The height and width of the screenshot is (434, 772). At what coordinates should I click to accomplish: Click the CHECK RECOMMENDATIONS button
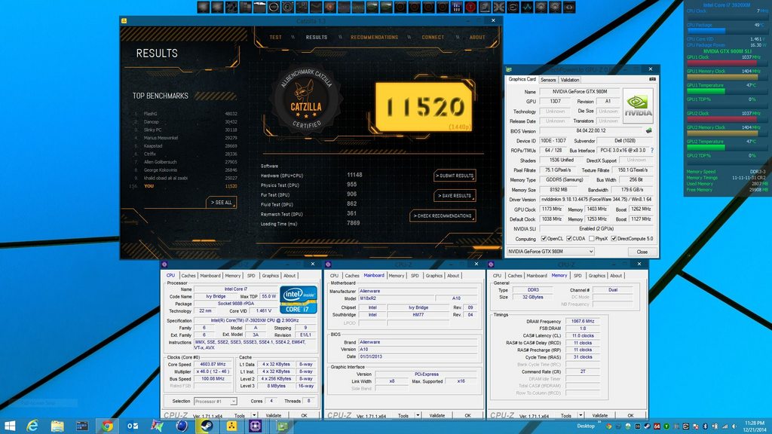443,216
